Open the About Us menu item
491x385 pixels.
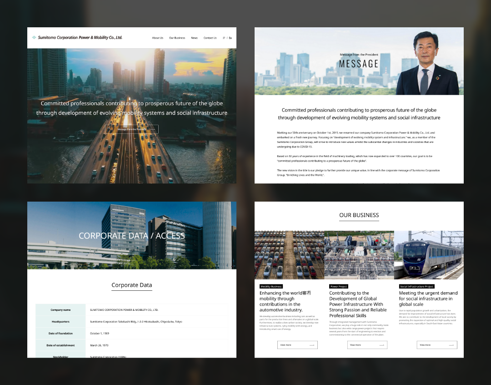tap(157, 38)
